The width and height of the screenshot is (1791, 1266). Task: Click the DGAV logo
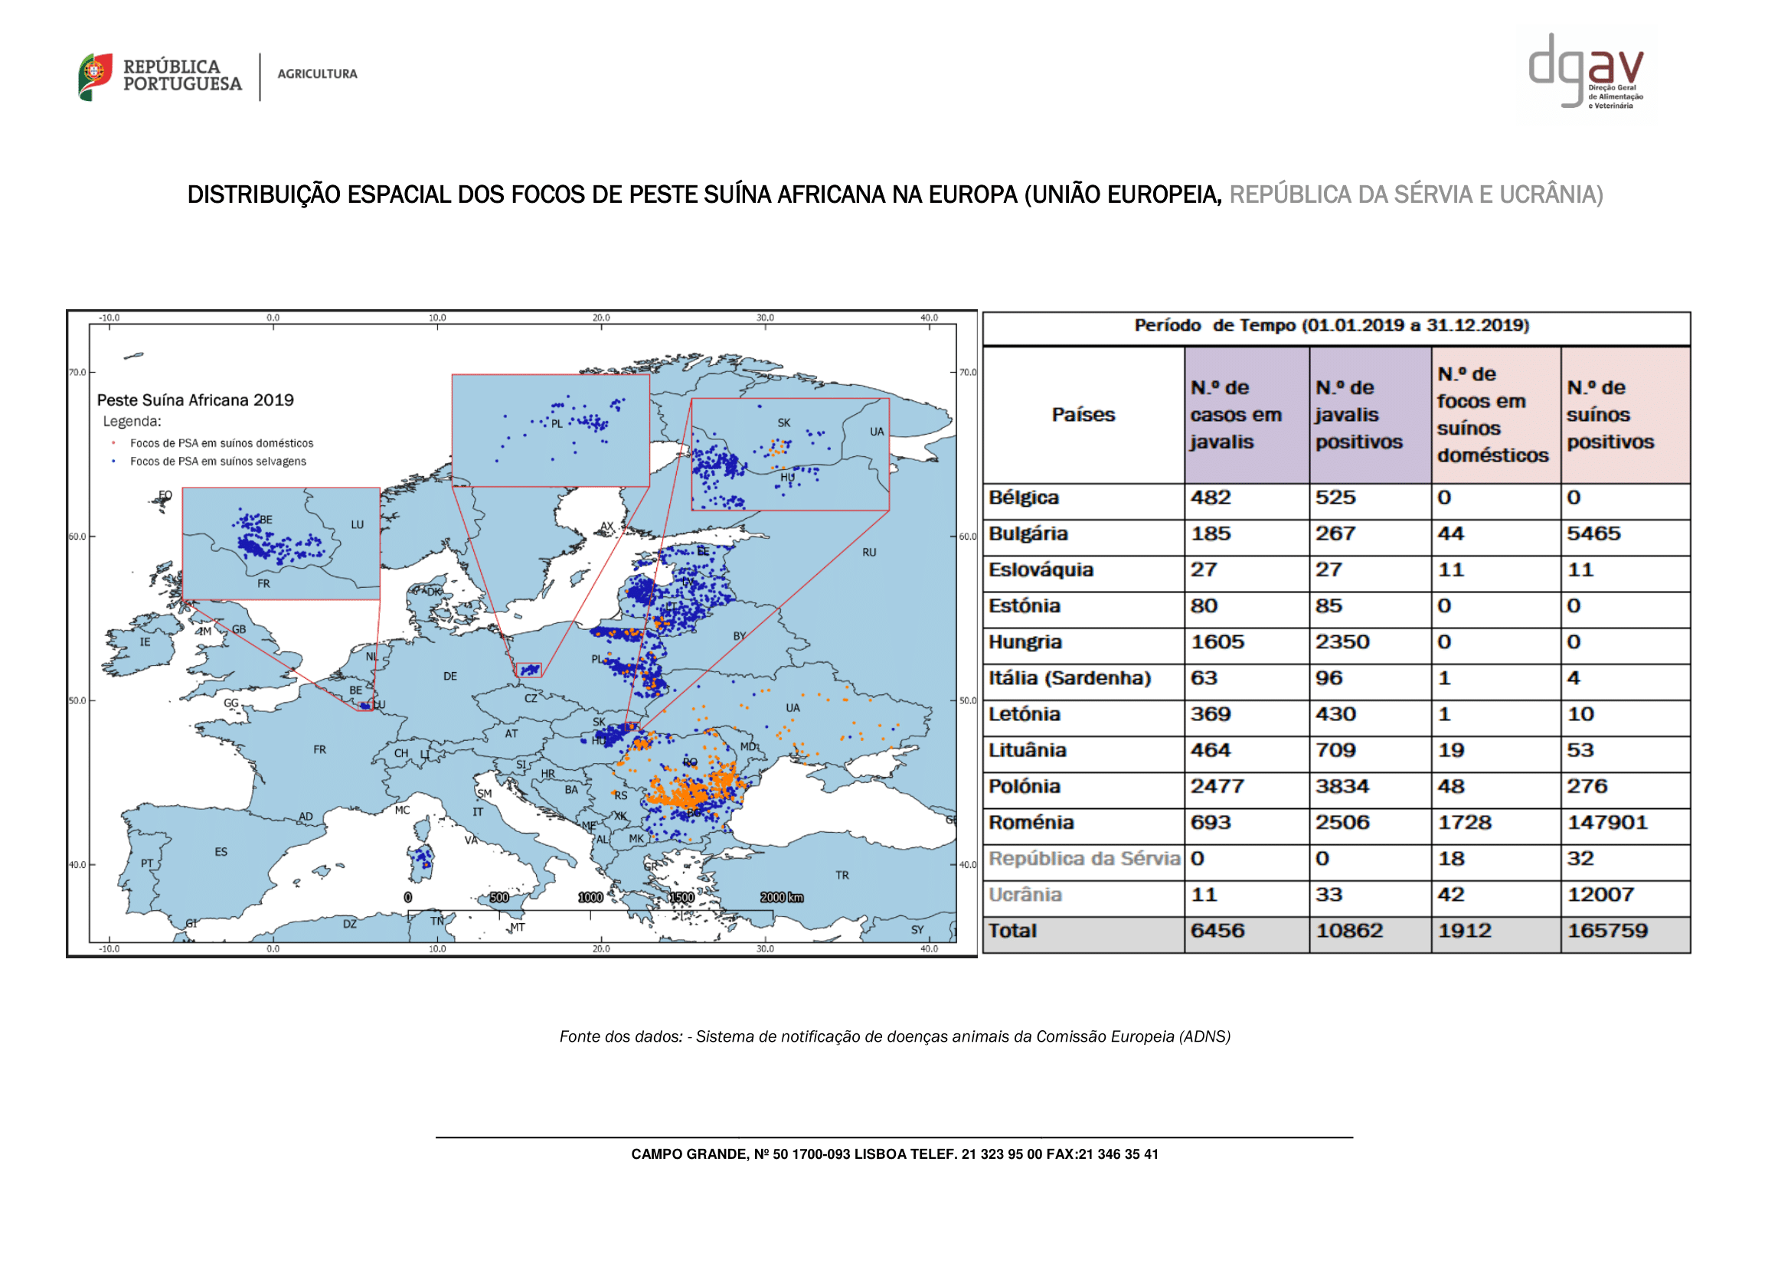1586,71
